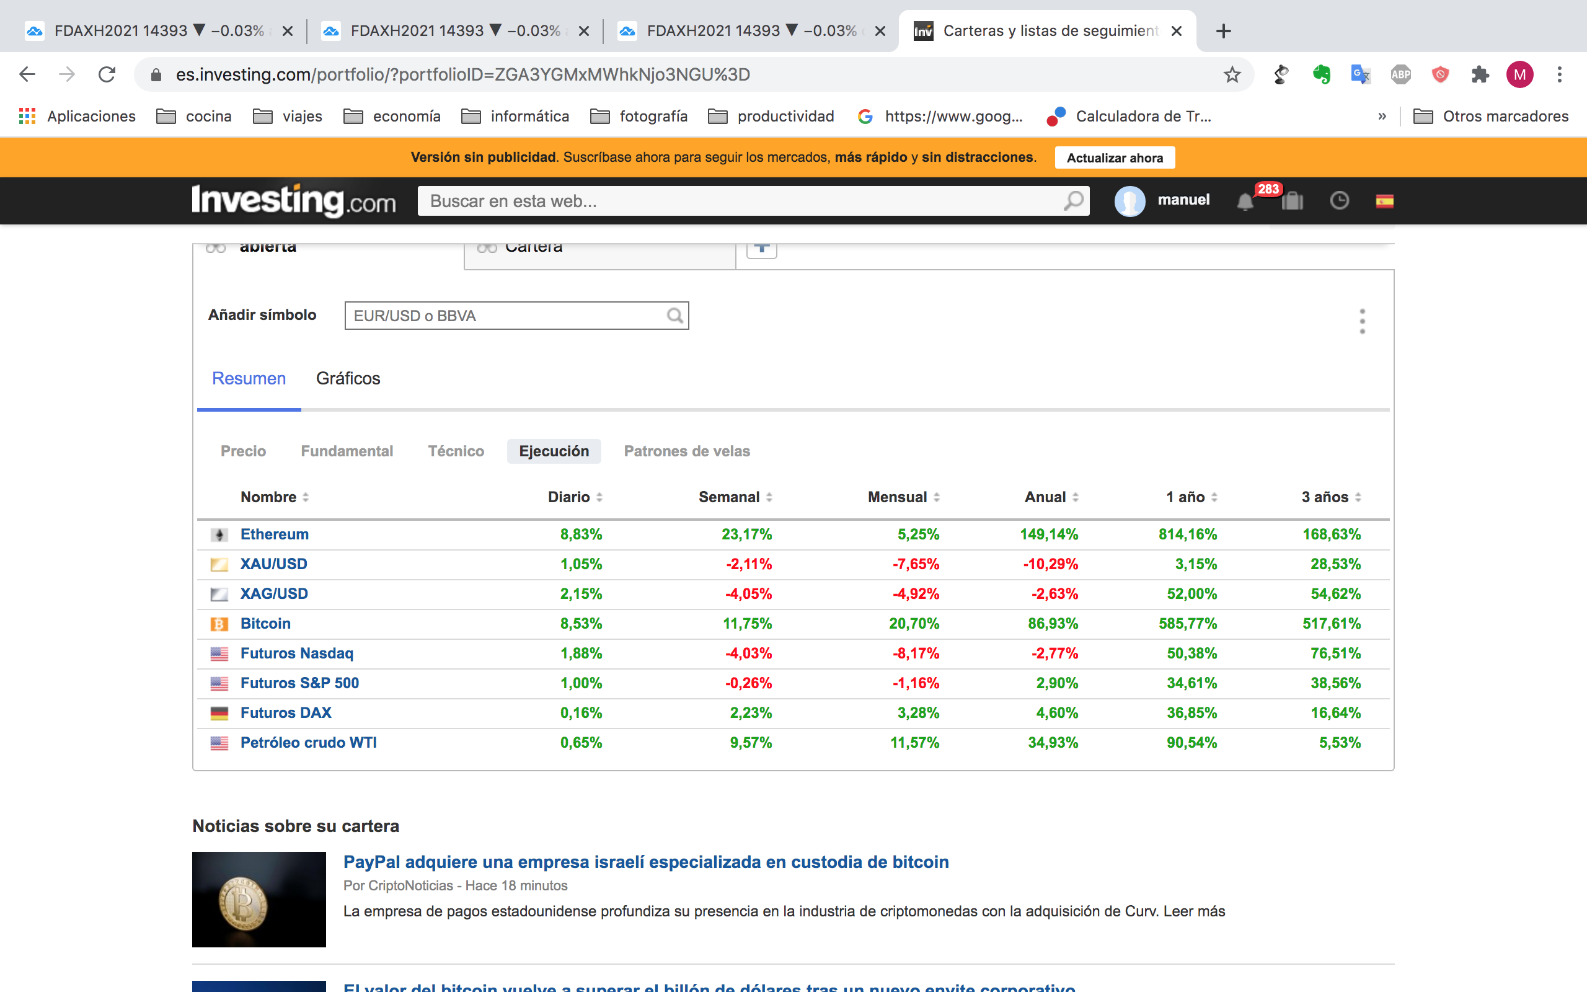
Task: Click the clock history icon
Action: tap(1339, 201)
